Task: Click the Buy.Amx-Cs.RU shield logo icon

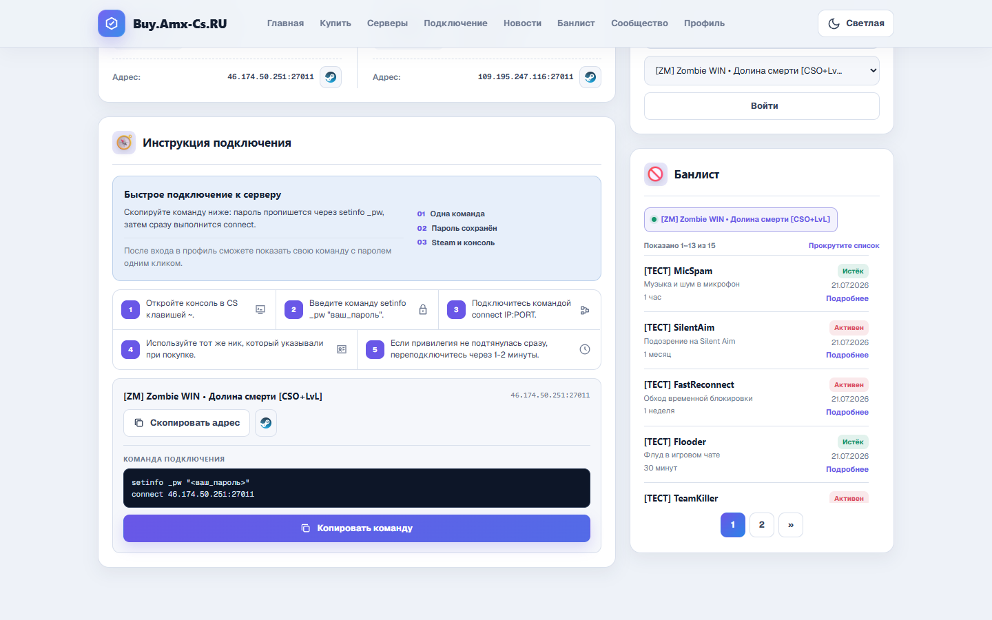Action: click(112, 23)
